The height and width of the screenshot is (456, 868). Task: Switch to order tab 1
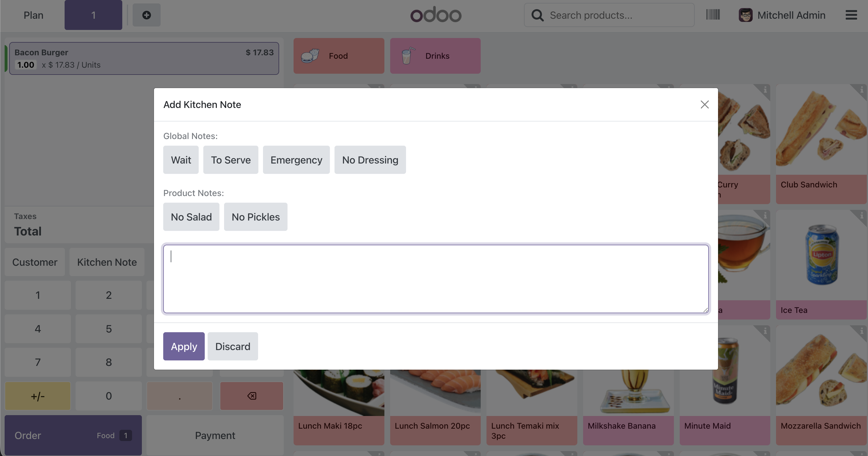(93, 15)
